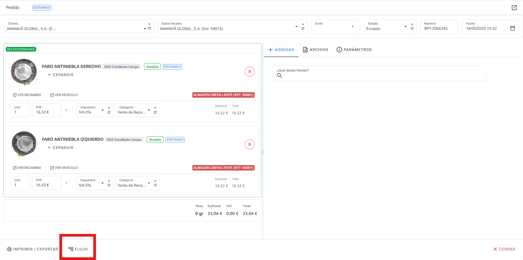The width and height of the screenshot is (523, 260).
Task: Open Datos fiscales record link icon
Action: click(x=303, y=29)
